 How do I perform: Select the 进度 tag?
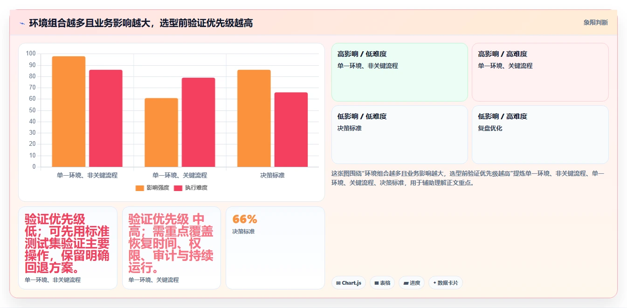(x=412, y=283)
